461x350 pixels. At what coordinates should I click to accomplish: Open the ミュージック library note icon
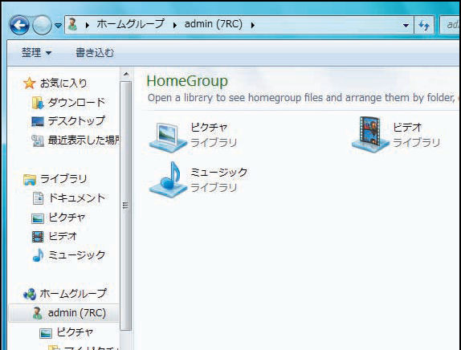point(168,179)
